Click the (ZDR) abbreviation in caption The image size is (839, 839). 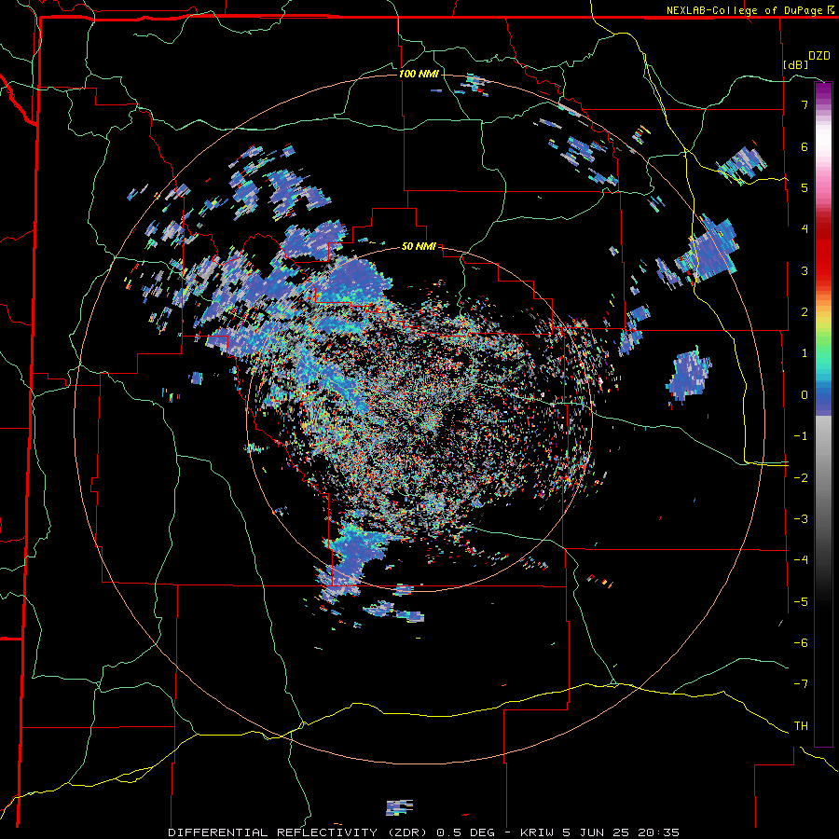[x=407, y=832]
